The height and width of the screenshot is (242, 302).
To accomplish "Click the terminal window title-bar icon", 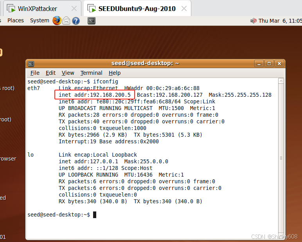I will click(x=31, y=64).
